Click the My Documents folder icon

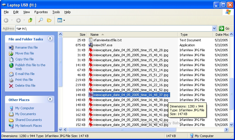11,114
